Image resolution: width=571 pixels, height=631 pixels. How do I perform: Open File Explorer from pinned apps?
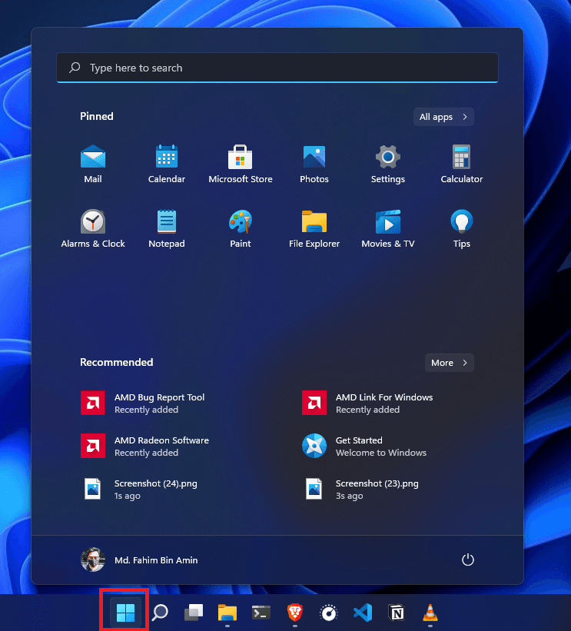[314, 228]
